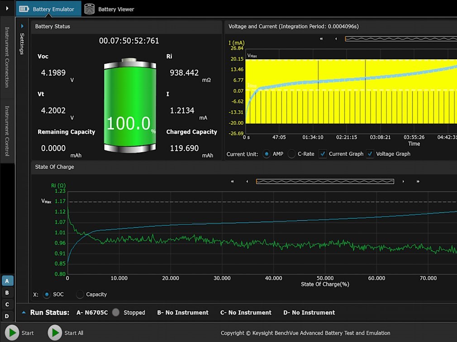Expand the Settings side panel arrow

point(22,26)
